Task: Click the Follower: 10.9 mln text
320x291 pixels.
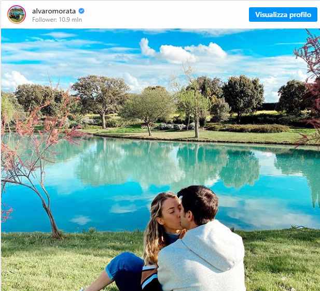Action: 57,20
